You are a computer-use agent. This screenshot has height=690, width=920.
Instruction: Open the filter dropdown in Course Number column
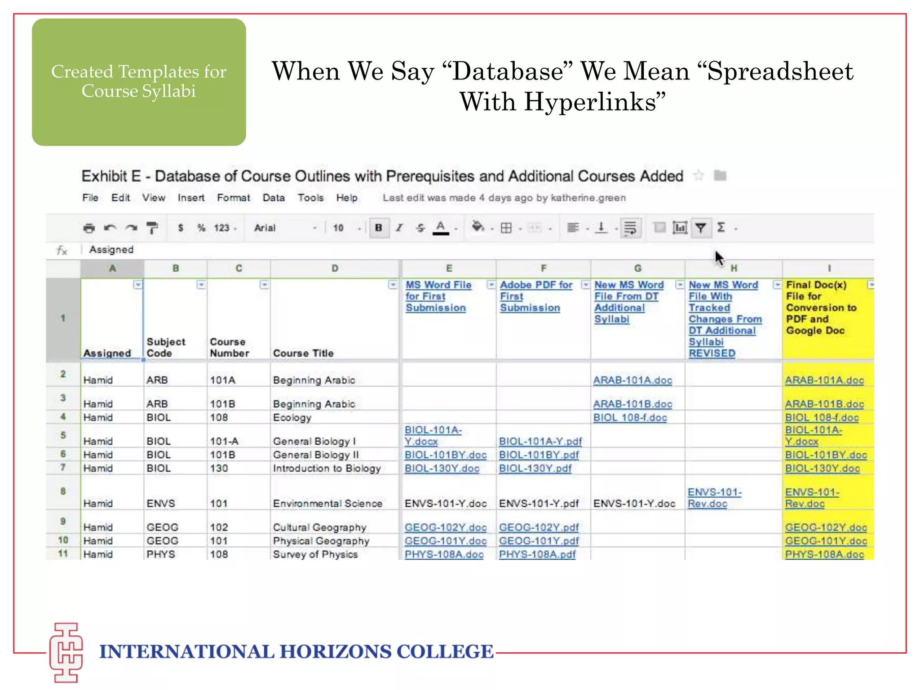(x=265, y=285)
